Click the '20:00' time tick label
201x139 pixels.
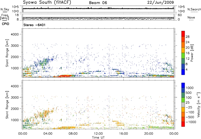pos(148,134)
